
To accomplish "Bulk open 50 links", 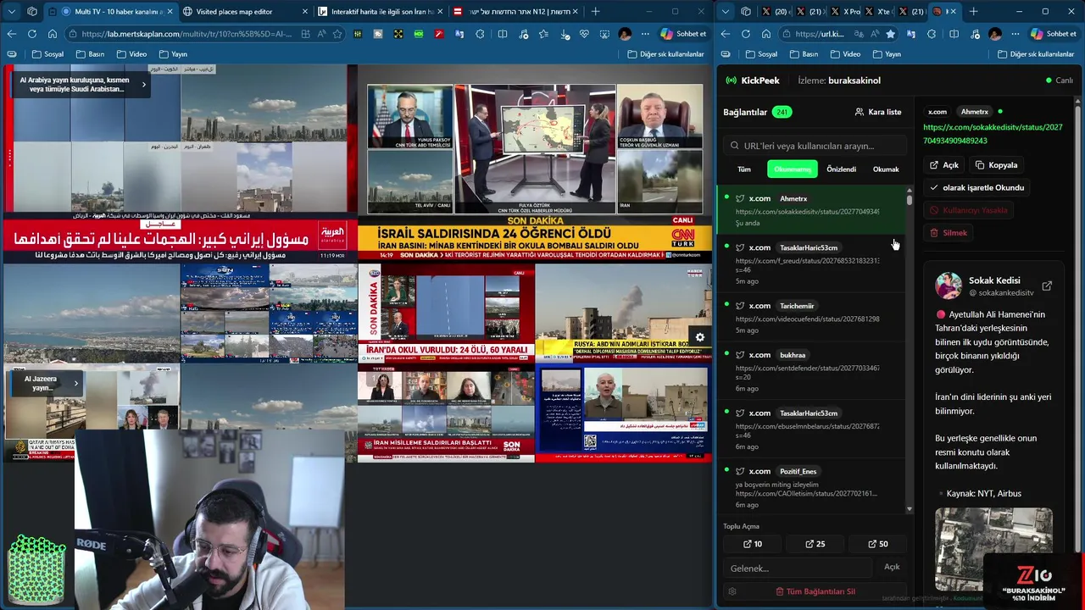I will point(878,544).
